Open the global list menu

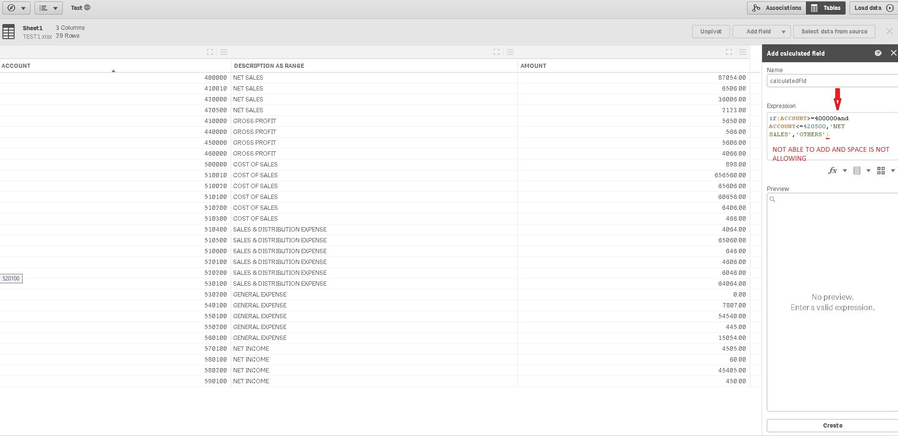48,8
